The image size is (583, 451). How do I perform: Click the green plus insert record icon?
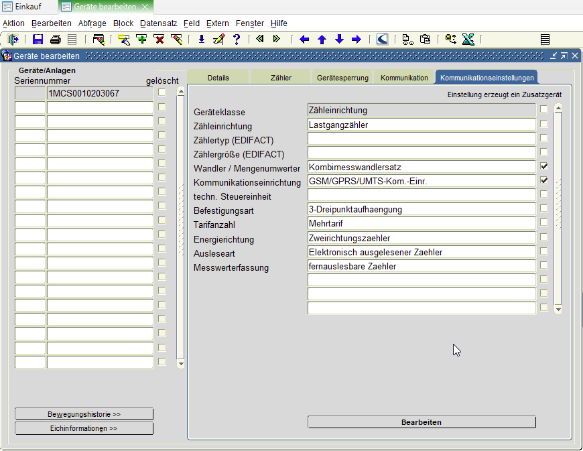pos(141,40)
